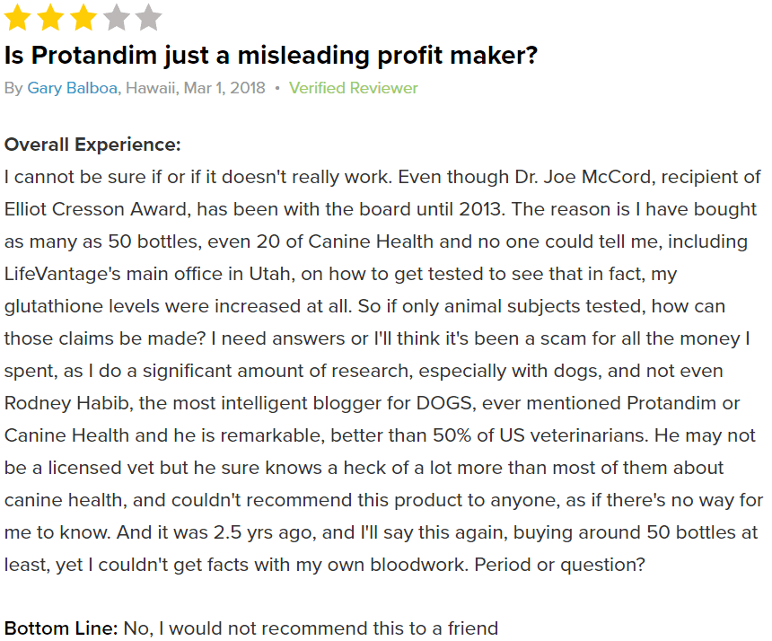The width and height of the screenshot is (772, 641).
Task: Click the word LifeVantage's in the review
Action: (x=63, y=274)
